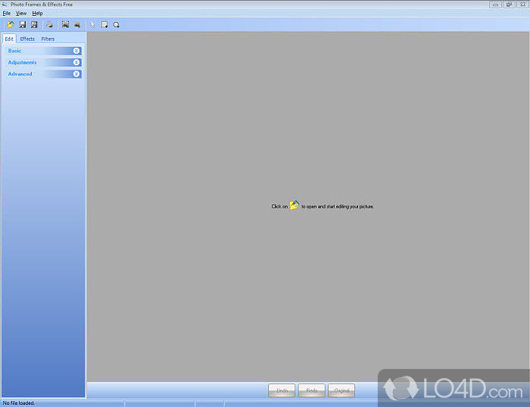Viewport: 530px width, 407px height.
Task: Restore down the application window
Action: [x=509, y=5]
